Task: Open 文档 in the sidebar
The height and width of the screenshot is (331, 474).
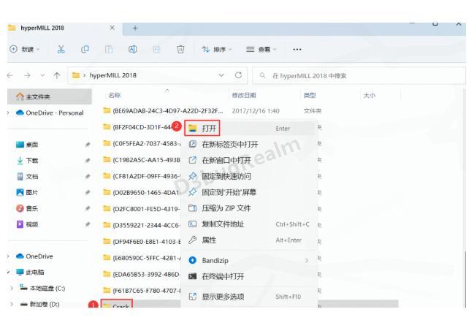Action: (x=27, y=176)
